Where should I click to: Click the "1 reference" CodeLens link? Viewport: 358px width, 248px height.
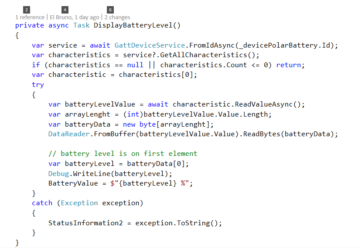coord(30,17)
